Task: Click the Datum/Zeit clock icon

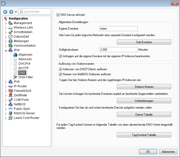Action: click(x=10, y=37)
